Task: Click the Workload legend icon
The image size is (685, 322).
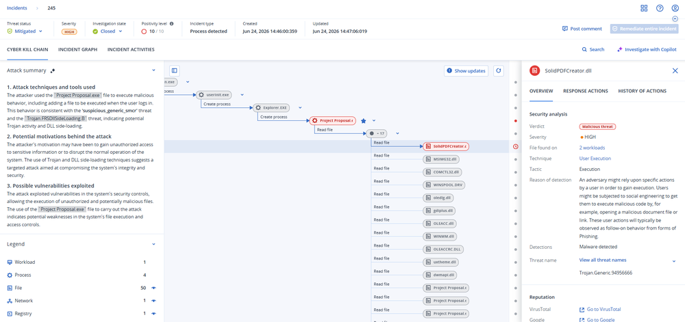Action: tap(10, 263)
